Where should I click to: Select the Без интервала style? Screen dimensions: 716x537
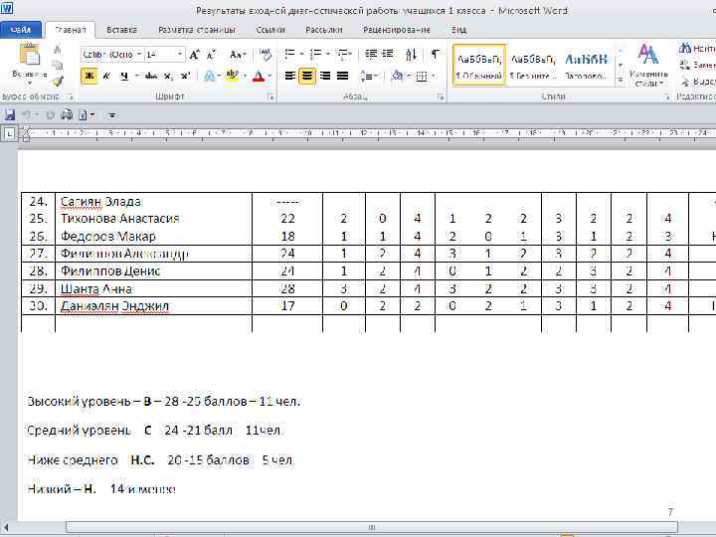point(533,65)
